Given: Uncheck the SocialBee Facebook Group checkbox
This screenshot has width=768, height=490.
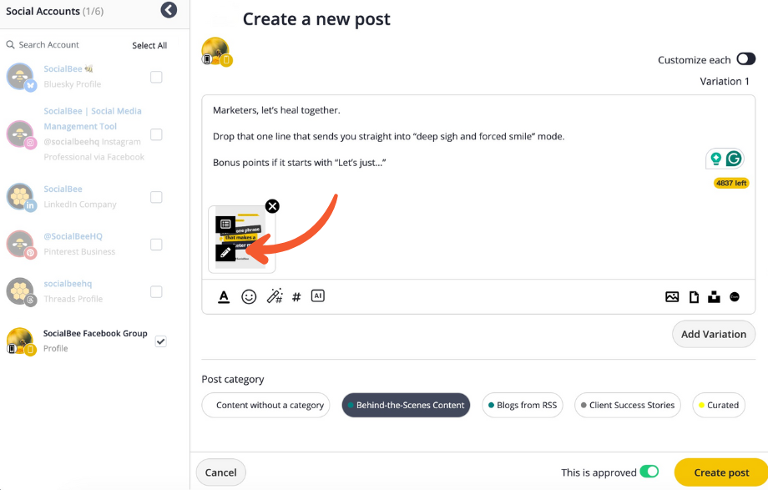Looking at the screenshot, I should click(x=161, y=341).
